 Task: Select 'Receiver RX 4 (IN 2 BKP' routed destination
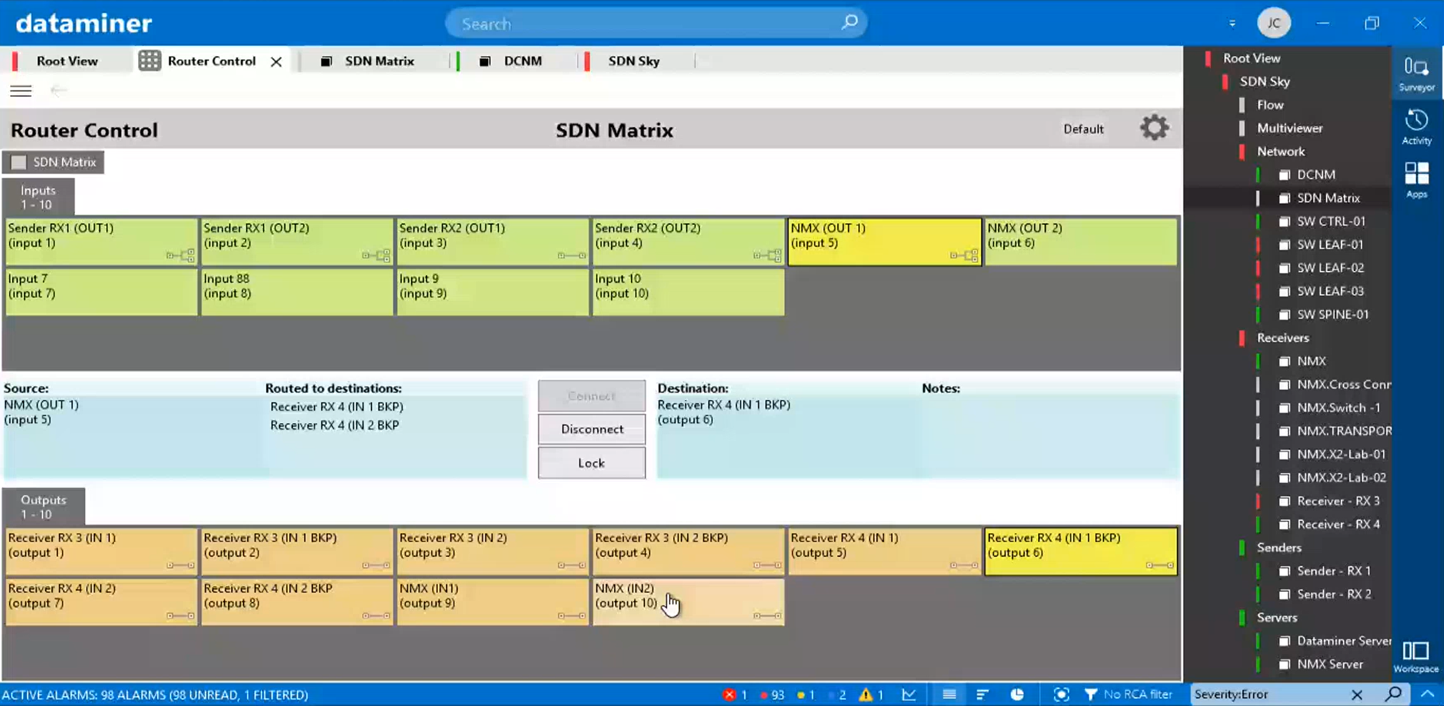click(334, 425)
